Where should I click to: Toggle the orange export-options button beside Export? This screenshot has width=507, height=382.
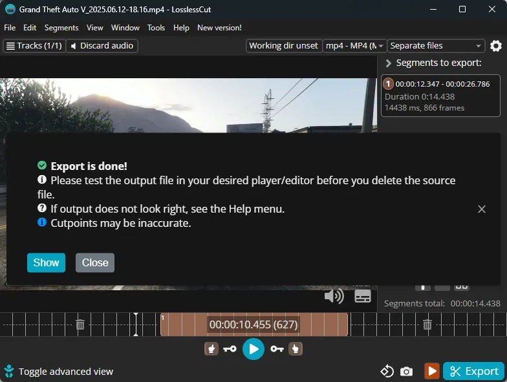point(431,371)
